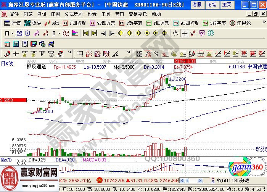The image size is (267, 192).
Task: Click the 板块 sector icon
Action: point(33,23)
